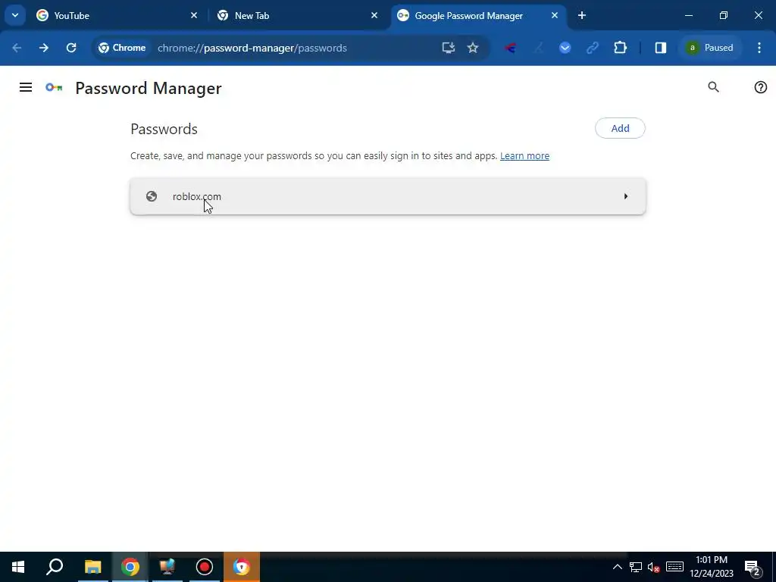Open the tab search dropdown

click(x=15, y=15)
